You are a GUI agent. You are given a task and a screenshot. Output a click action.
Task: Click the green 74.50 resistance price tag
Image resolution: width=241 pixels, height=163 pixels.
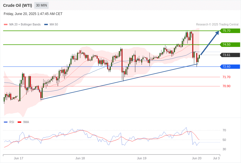click(230, 45)
